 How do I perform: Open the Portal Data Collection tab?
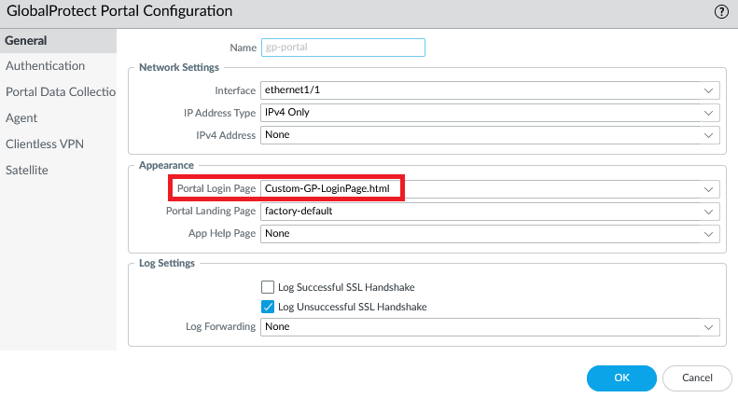coord(59,92)
